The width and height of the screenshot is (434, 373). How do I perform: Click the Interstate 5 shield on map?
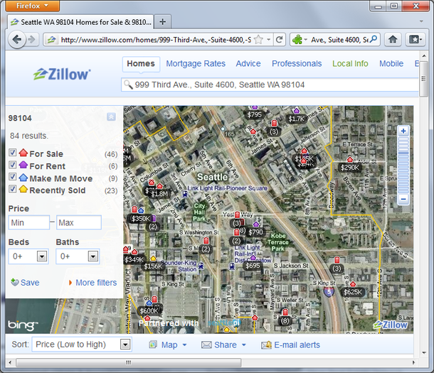329,291
